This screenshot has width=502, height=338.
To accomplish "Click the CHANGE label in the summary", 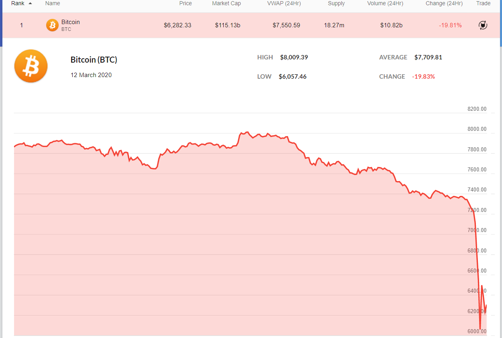I will click(392, 77).
